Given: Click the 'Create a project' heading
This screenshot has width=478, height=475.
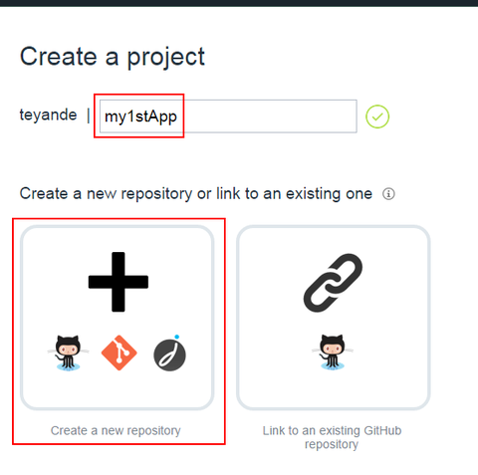Looking at the screenshot, I should pyautogui.click(x=113, y=57).
